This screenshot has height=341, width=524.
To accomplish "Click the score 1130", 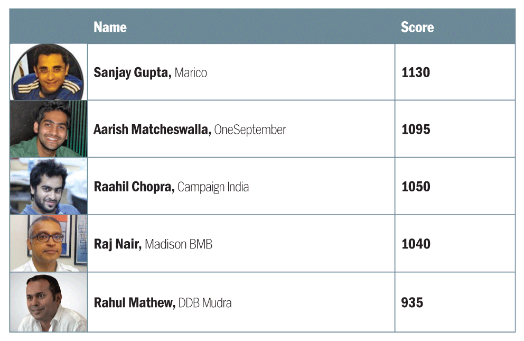I will 416,72.
